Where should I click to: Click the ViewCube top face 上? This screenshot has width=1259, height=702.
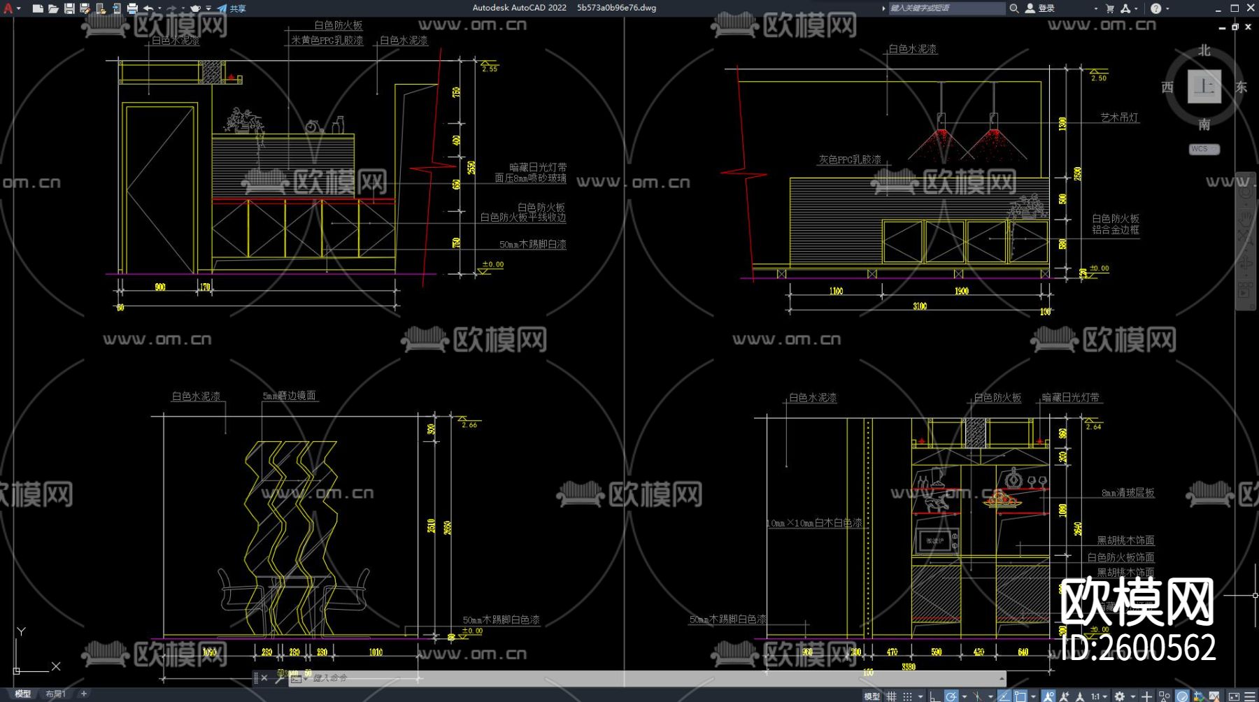1204,87
